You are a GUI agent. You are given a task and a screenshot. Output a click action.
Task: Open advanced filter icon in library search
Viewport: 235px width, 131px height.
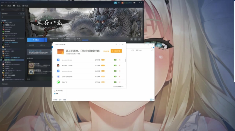click(23, 17)
